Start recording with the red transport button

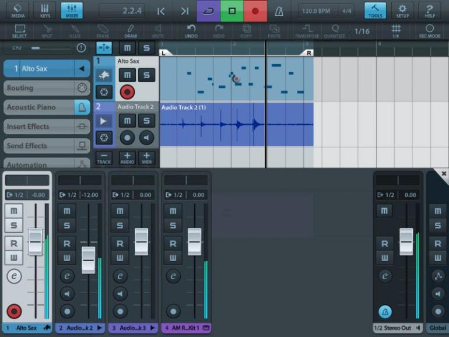(255, 11)
